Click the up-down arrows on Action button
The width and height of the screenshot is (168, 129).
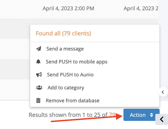(x=152, y=115)
